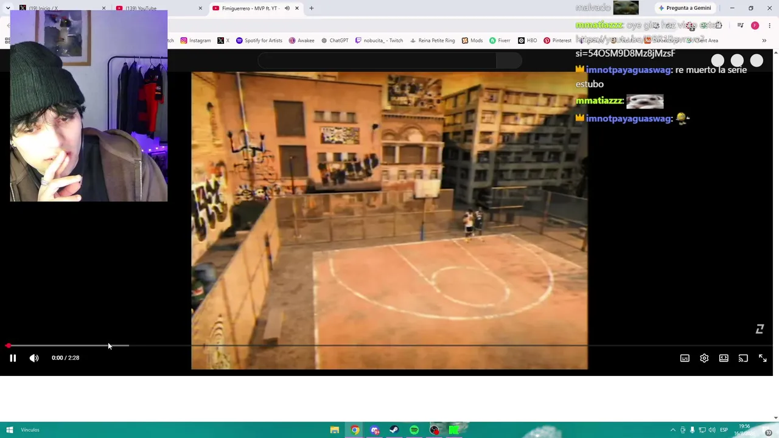Open the system volume control in tray
This screenshot has height=438, width=779.
tap(712, 430)
